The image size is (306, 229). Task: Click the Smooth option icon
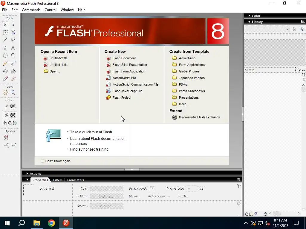pyautogui.click(x=6, y=146)
